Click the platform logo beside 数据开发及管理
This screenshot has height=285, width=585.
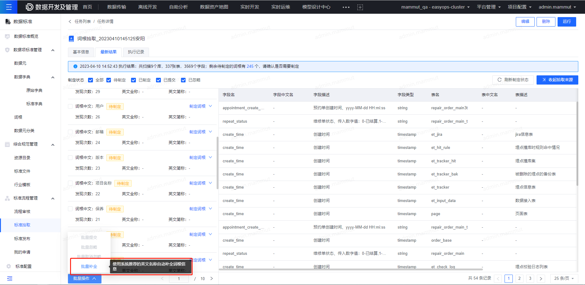click(29, 7)
